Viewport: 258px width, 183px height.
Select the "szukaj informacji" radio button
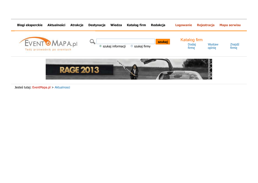(101, 46)
